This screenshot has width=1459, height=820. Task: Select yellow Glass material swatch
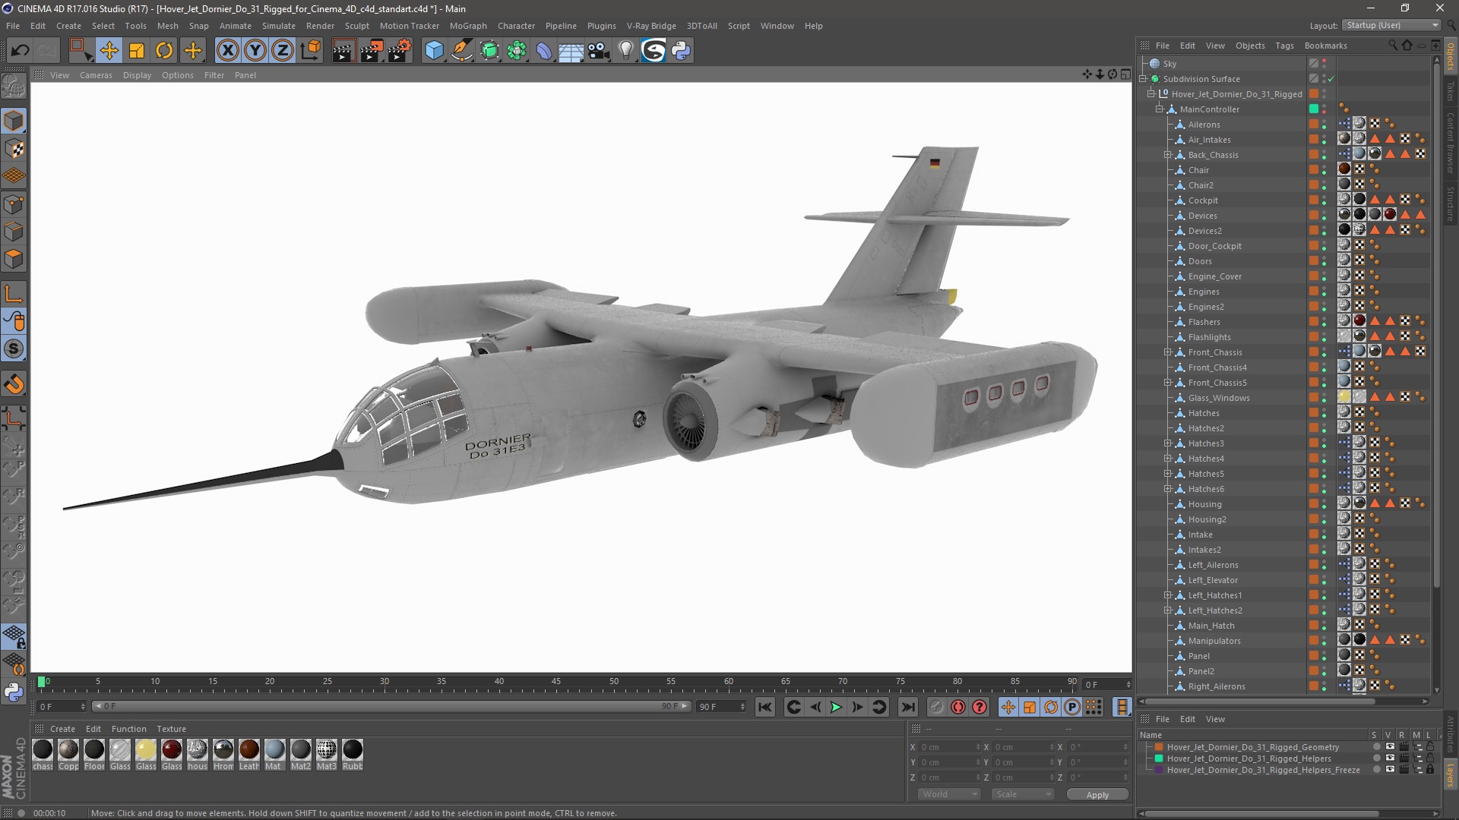(146, 749)
